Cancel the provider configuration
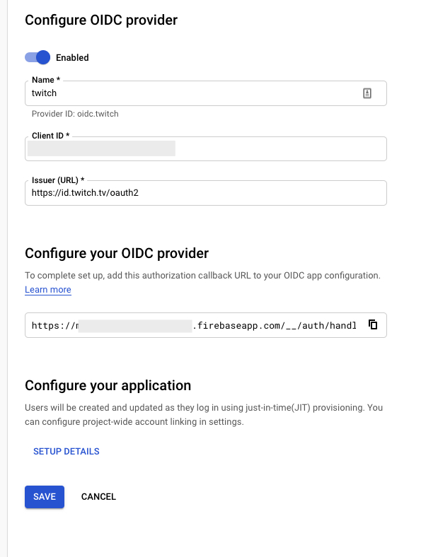Screen dimensions: 438x557 tap(98, 497)
